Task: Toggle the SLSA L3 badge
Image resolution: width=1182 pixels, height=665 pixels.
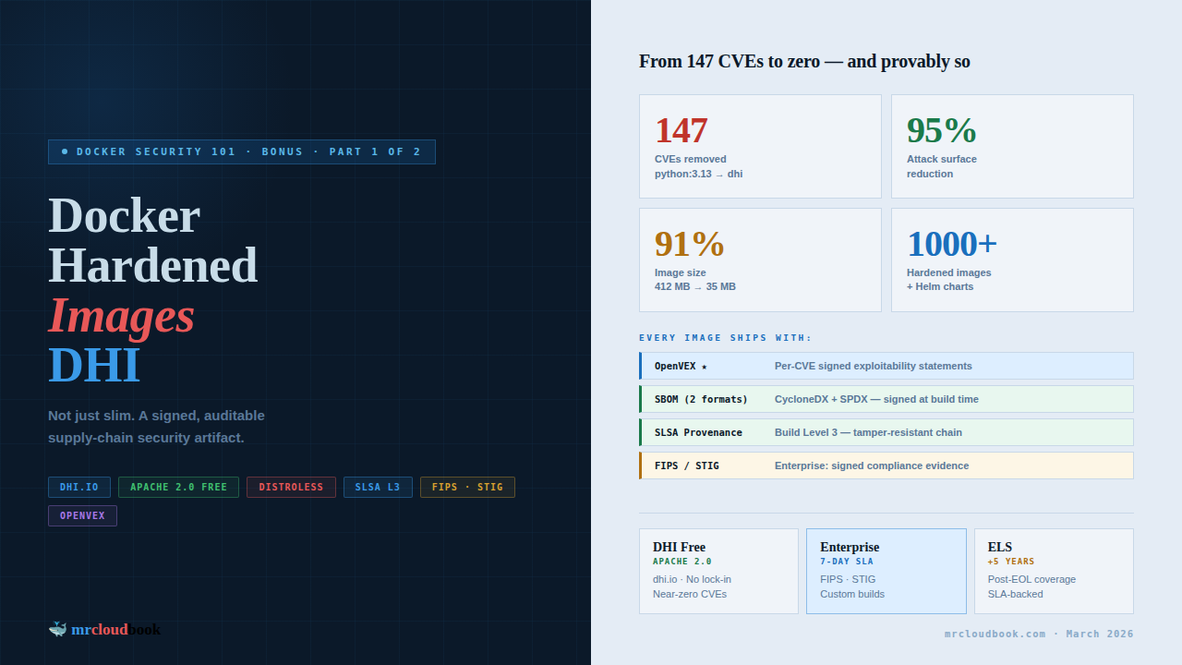Action: (378, 487)
